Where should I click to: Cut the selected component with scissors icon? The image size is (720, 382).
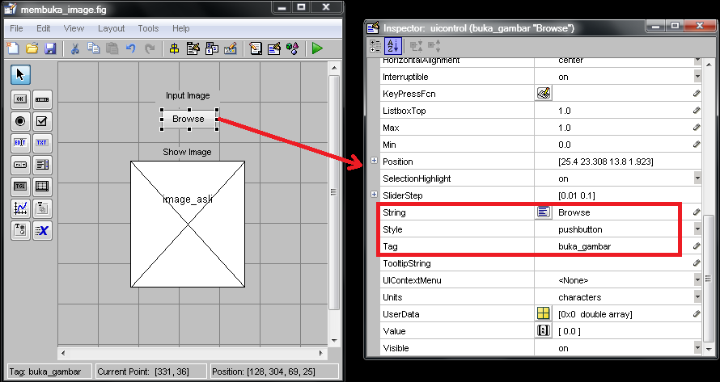click(x=75, y=48)
